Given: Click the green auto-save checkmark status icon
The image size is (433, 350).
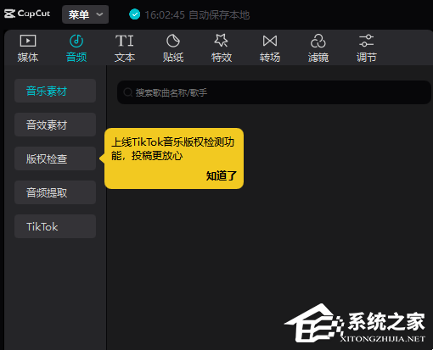Looking at the screenshot, I should (x=135, y=14).
